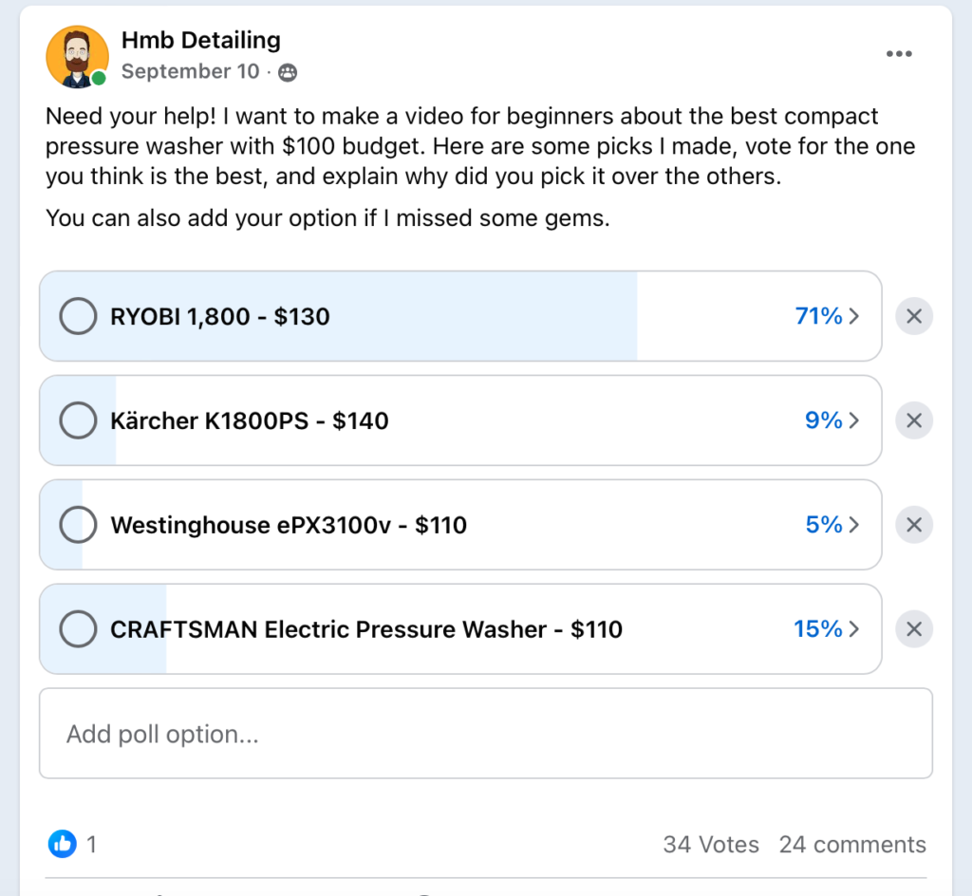The image size is (972, 896).
Task: Open the three-dot post options menu
Action: [x=899, y=54]
